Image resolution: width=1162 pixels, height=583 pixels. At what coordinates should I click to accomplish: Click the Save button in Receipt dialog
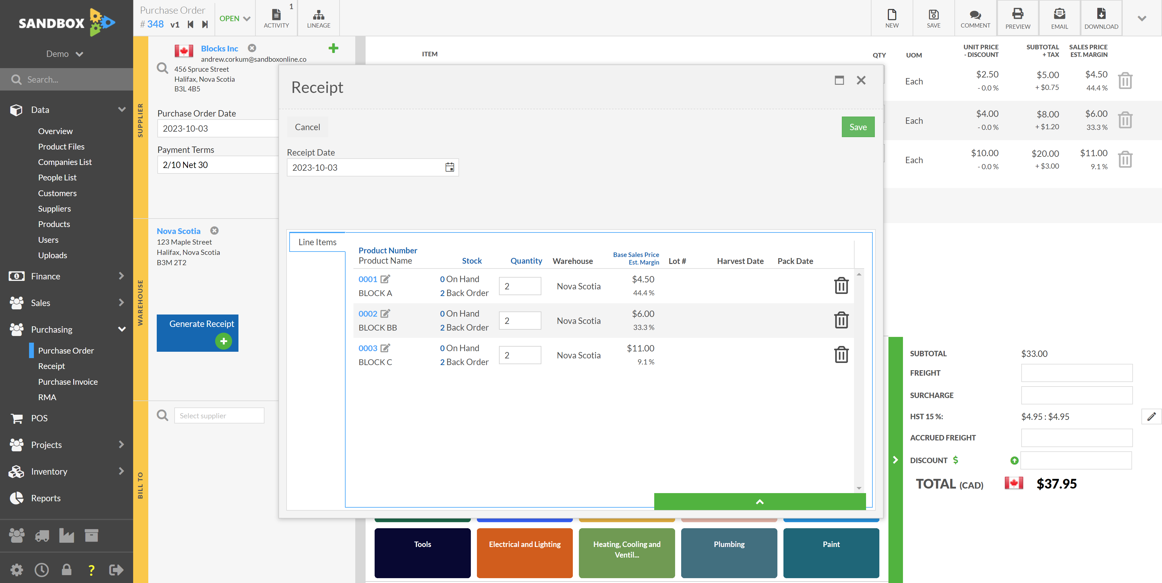pos(857,127)
